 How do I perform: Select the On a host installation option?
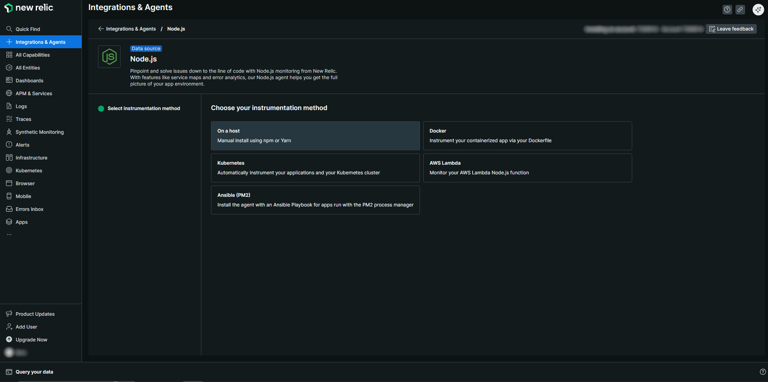click(315, 136)
